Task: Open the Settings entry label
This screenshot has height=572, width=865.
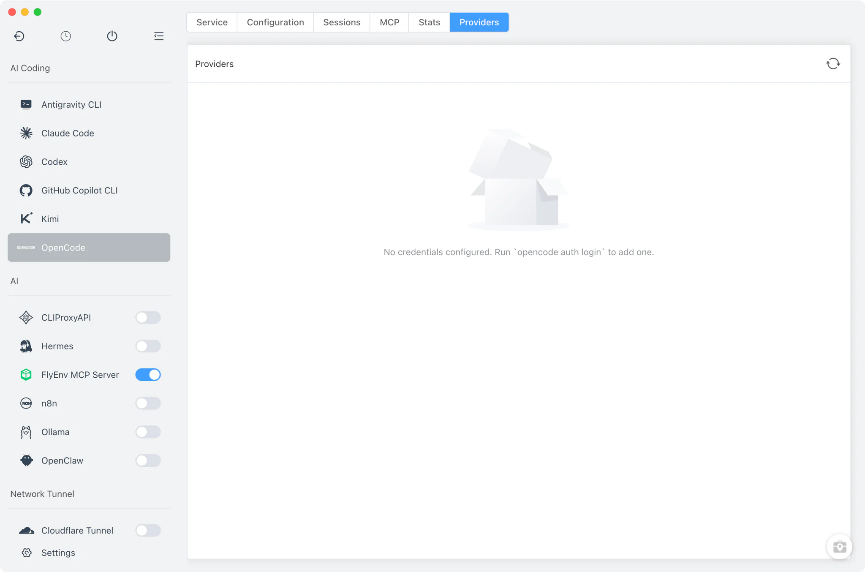Action: point(58,553)
